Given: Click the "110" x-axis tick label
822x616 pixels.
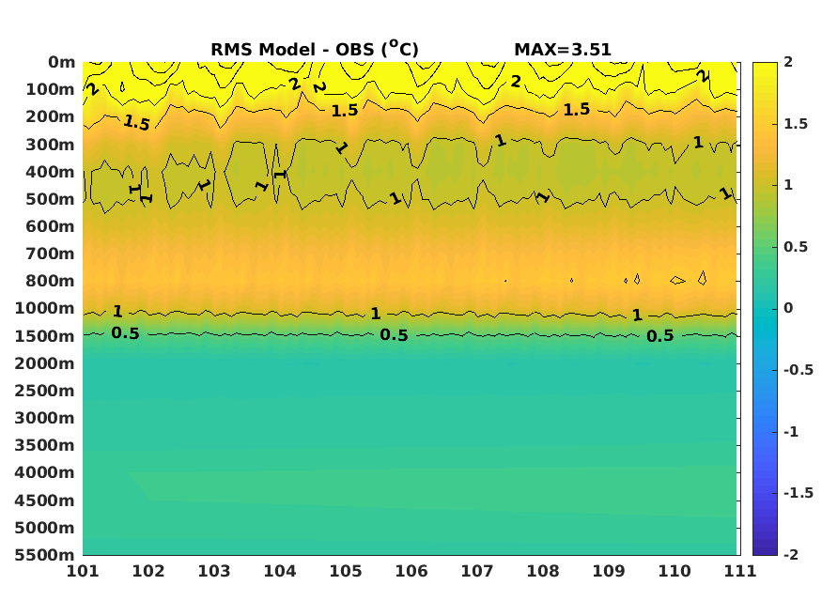Looking at the screenshot, I should click(x=675, y=571).
